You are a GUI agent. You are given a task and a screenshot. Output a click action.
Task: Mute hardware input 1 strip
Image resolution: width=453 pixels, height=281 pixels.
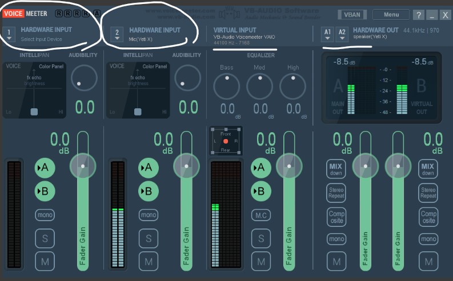(x=45, y=262)
